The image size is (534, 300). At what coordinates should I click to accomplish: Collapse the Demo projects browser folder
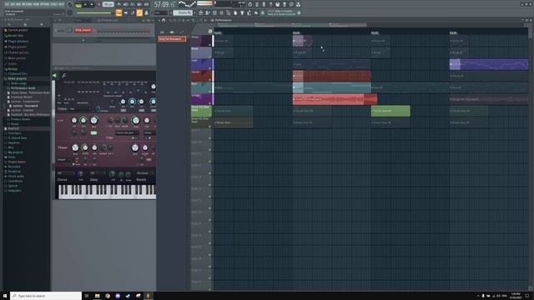click(17, 78)
